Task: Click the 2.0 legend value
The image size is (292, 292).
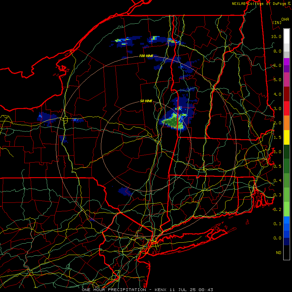Action: point(277,123)
